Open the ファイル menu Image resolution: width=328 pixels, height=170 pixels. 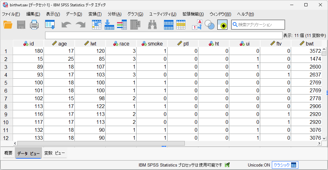(11, 14)
